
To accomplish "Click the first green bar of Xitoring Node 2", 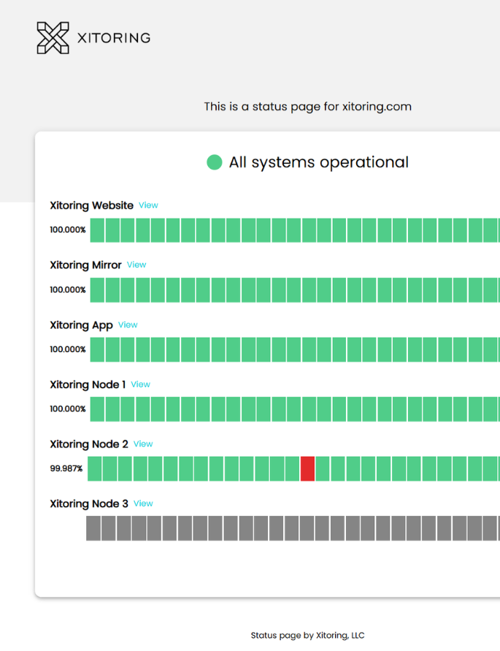I will tap(95, 469).
